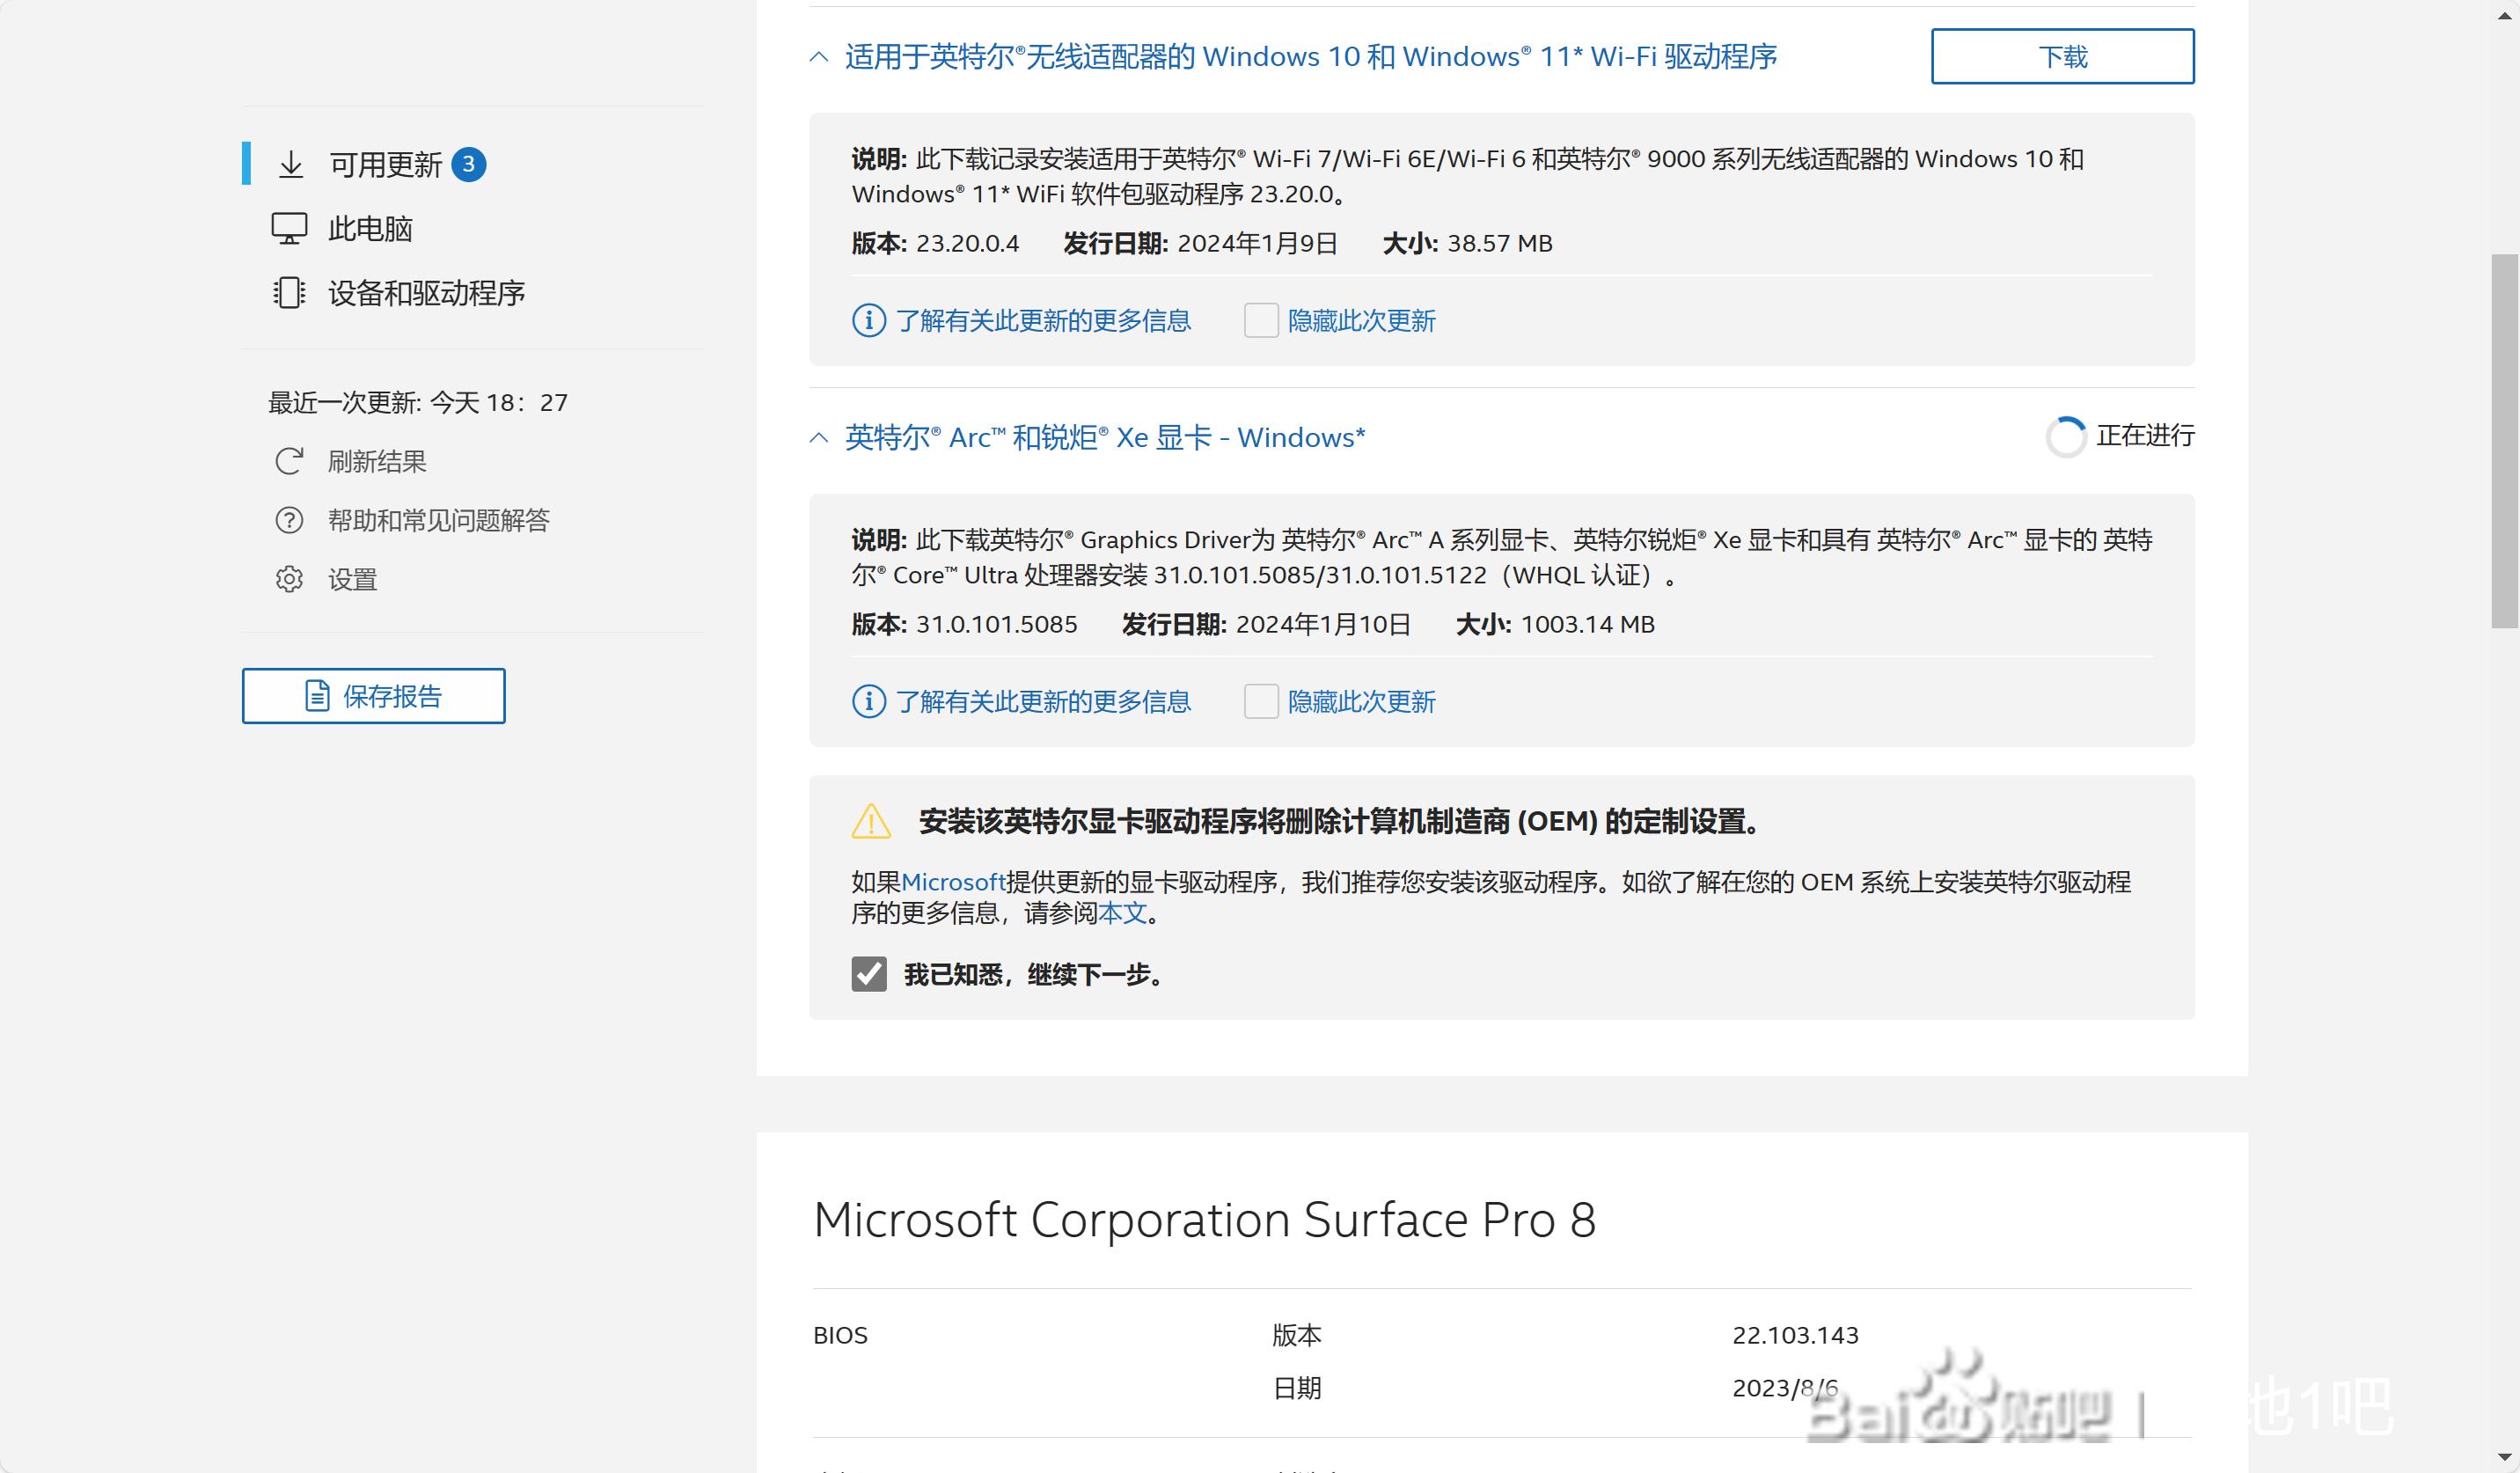Click the release date 2024年1月10日
This screenshot has width=2520, height=1473.
point(1324,625)
